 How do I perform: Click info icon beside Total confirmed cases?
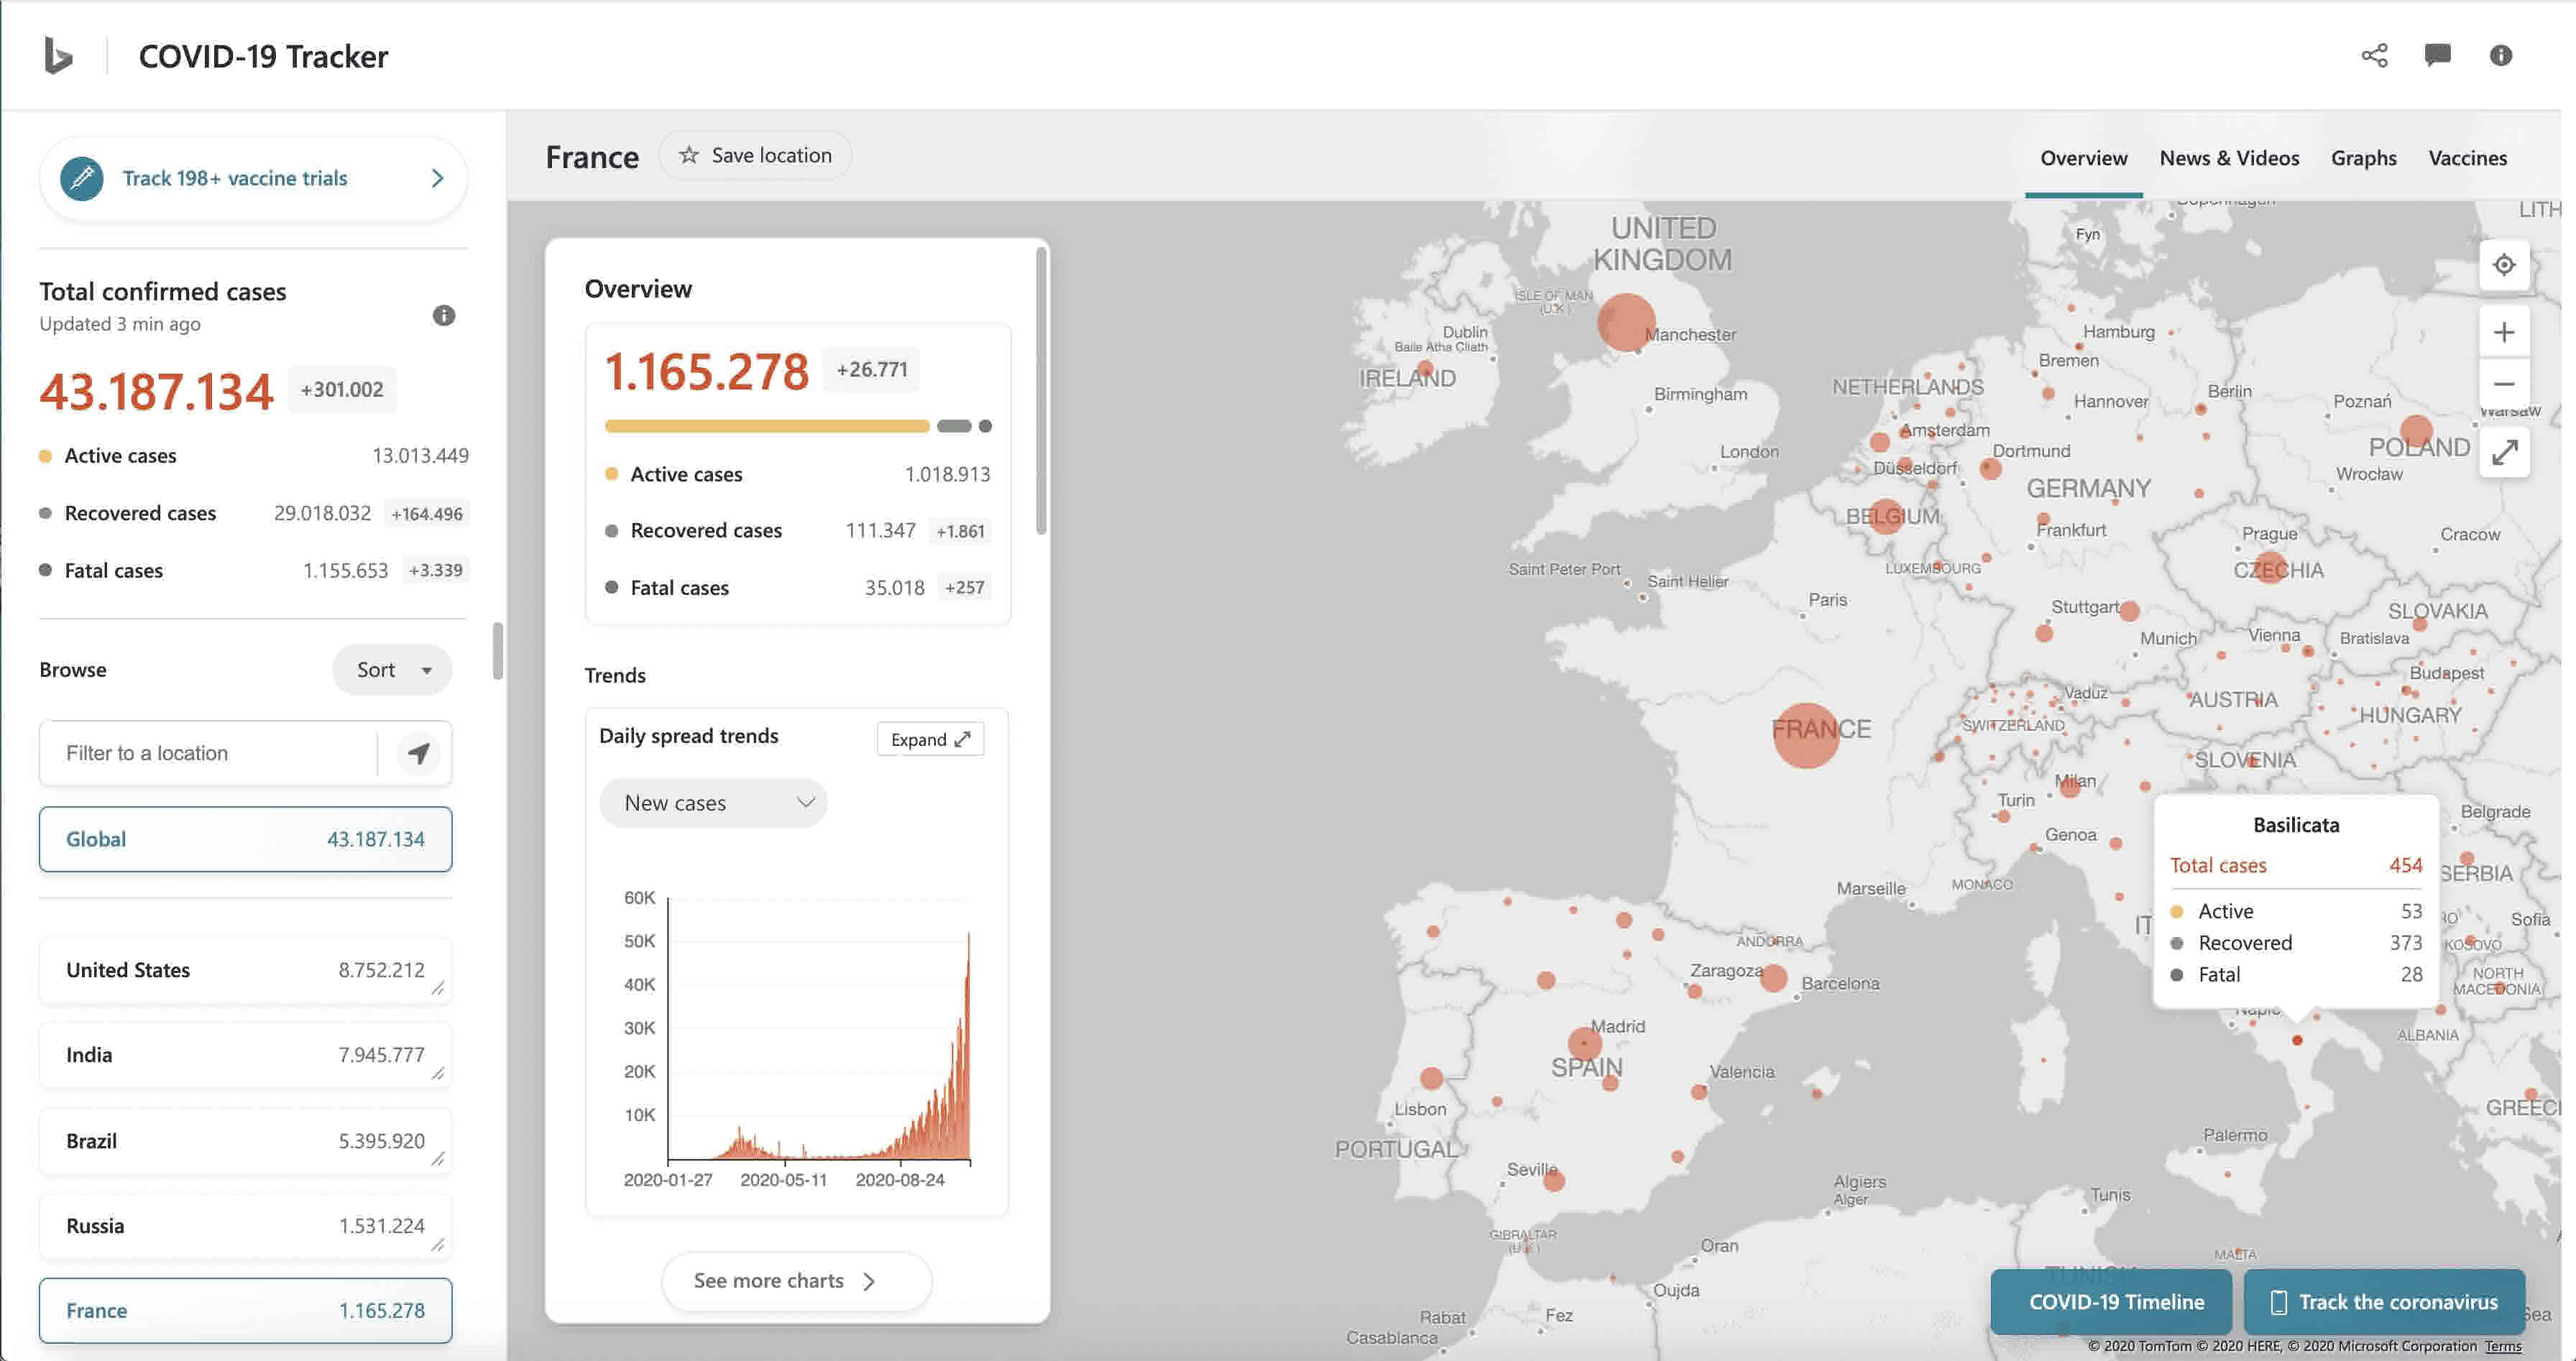444,316
